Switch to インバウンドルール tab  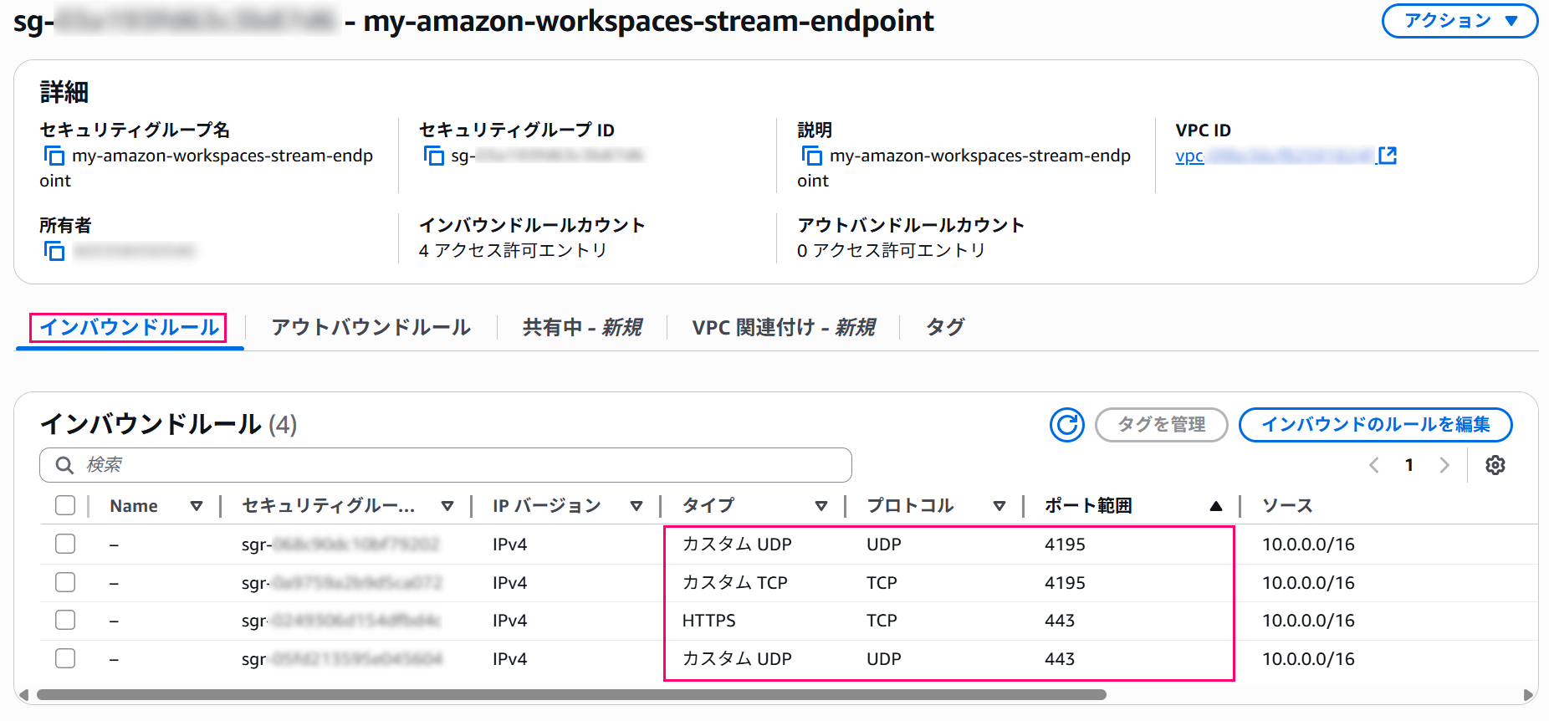[130, 327]
